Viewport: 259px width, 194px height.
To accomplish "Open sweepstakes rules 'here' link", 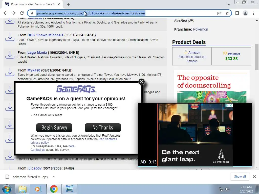I will pyautogui.click(x=71, y=146).
